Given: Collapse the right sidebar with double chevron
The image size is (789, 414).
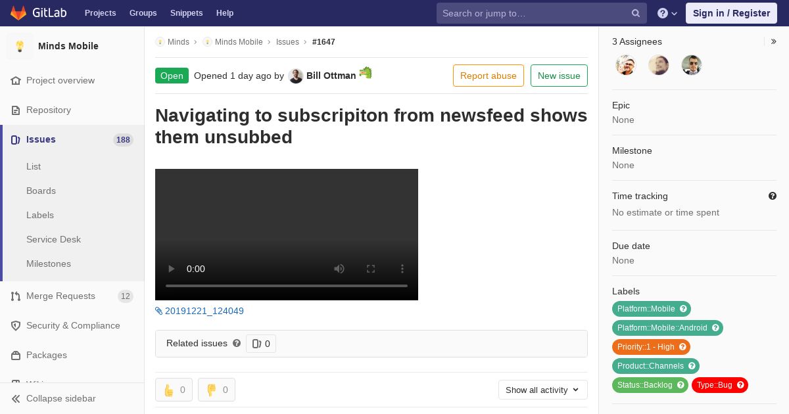Looking at the screenshot, I should [x=774, y=41].
